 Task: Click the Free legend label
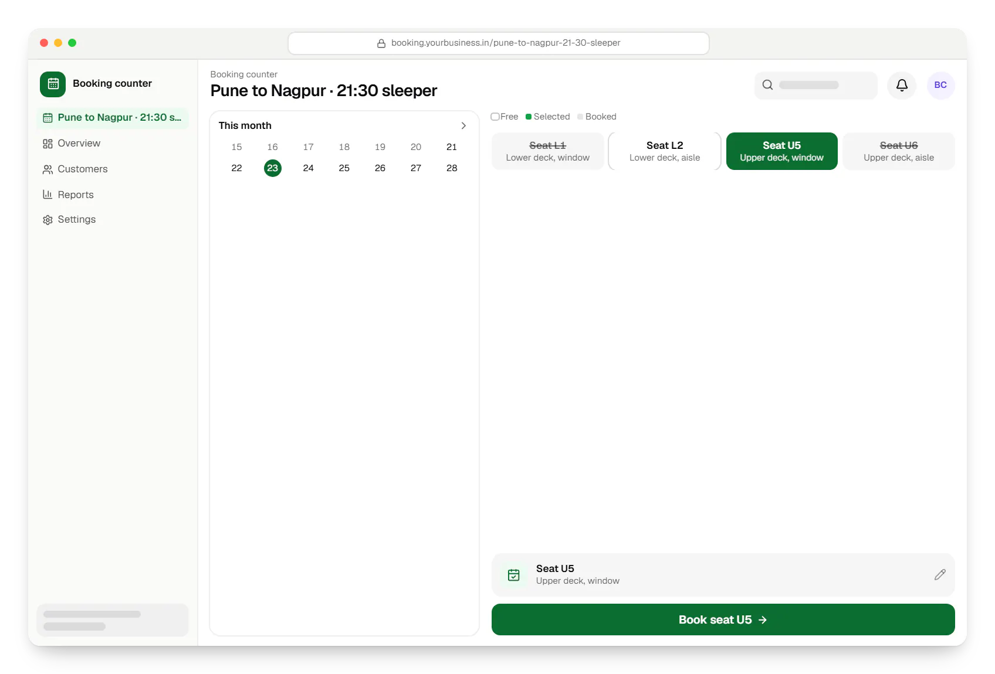click(x=509, y=117)
